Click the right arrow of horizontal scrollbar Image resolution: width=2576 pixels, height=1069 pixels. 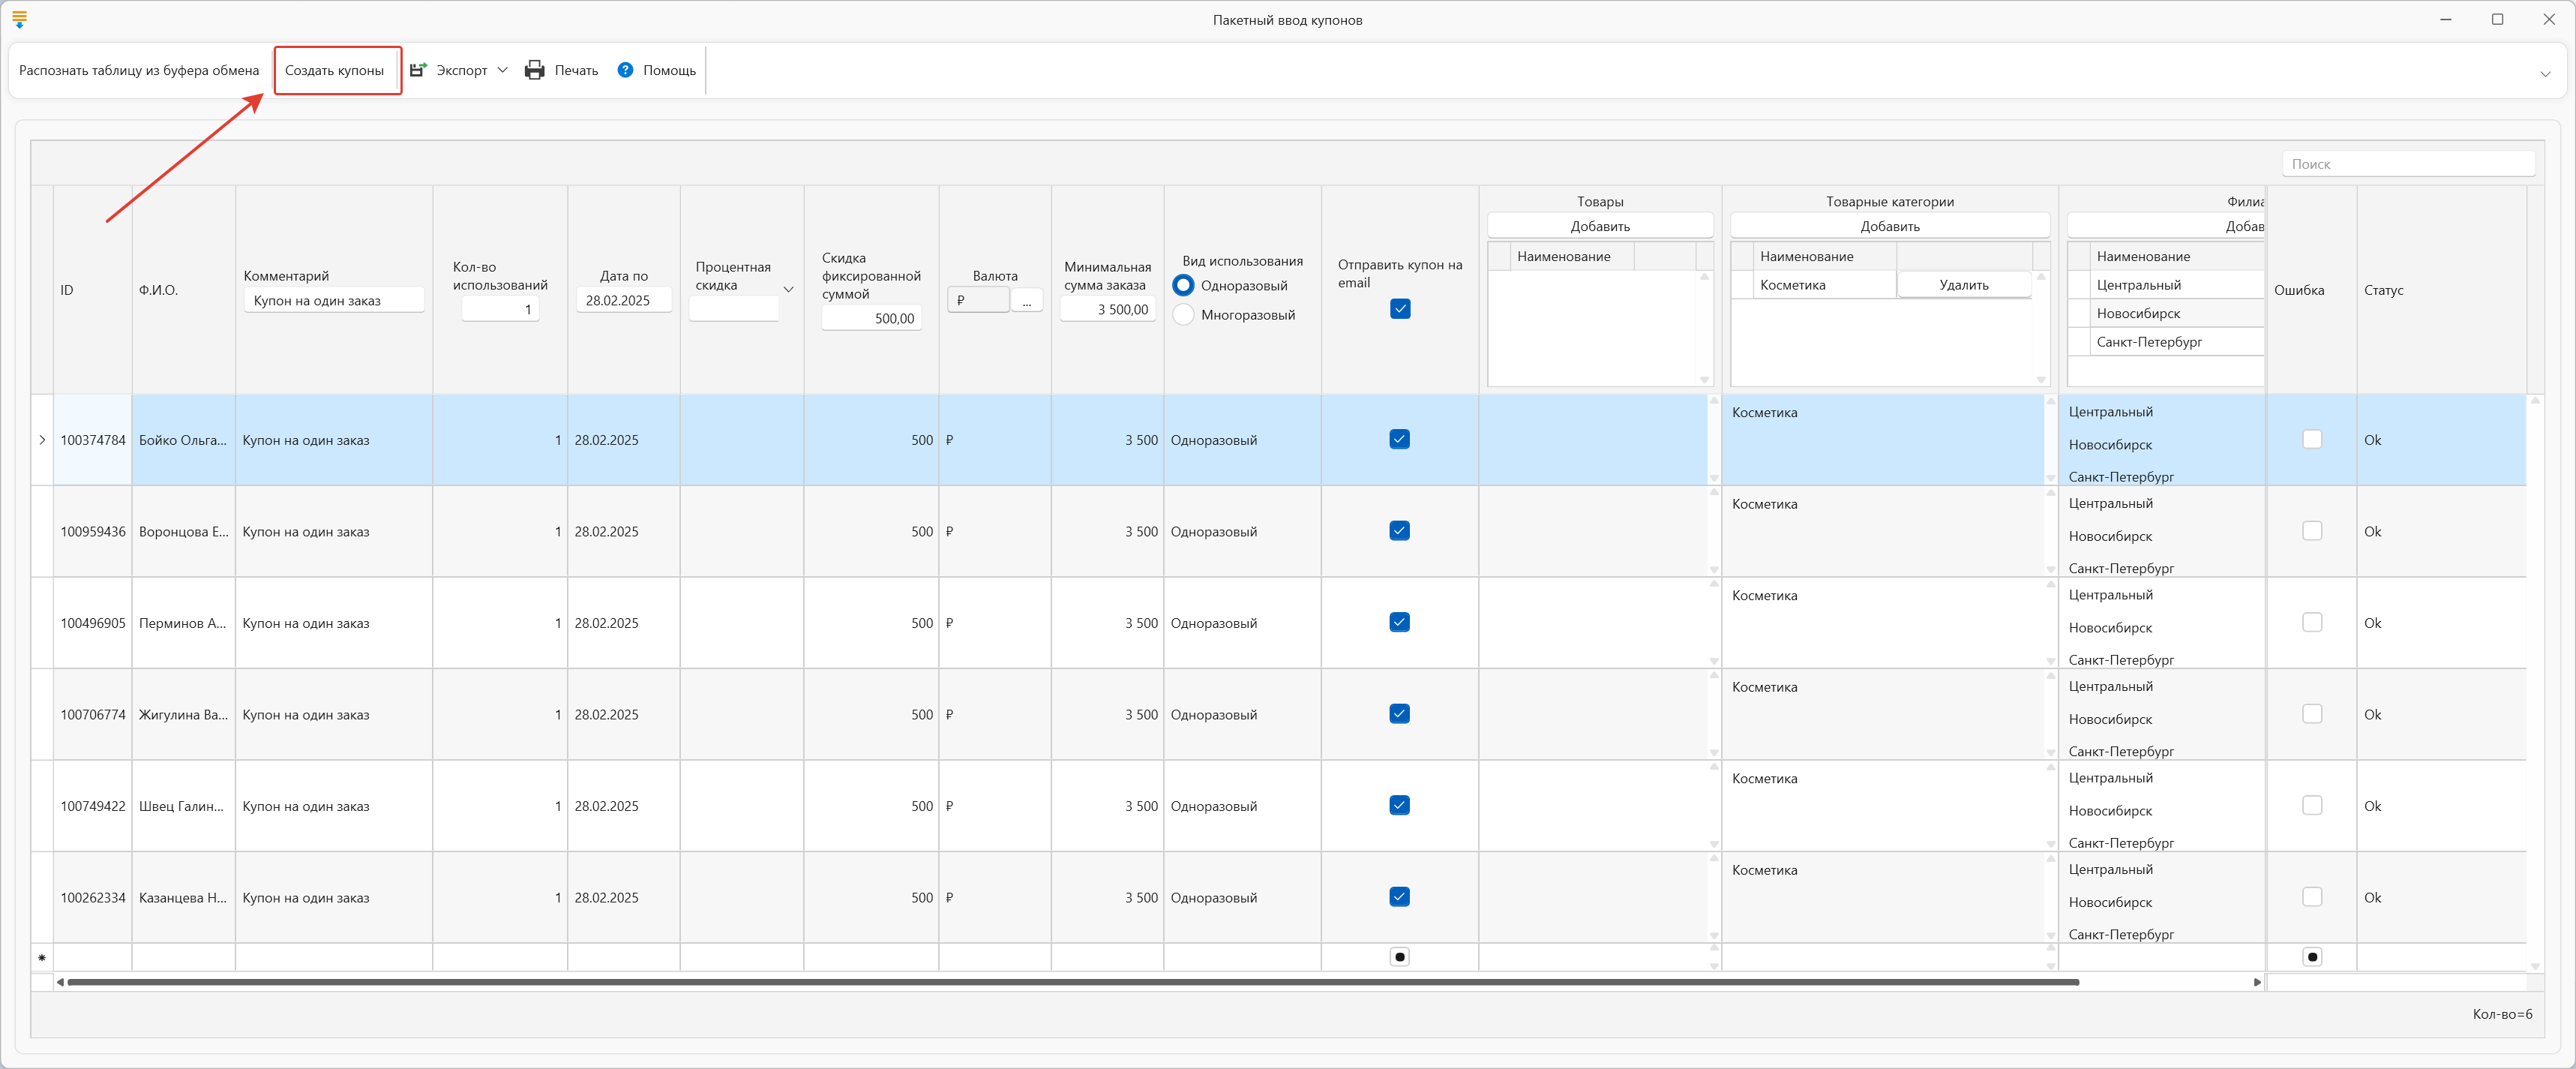(2257, 982)
